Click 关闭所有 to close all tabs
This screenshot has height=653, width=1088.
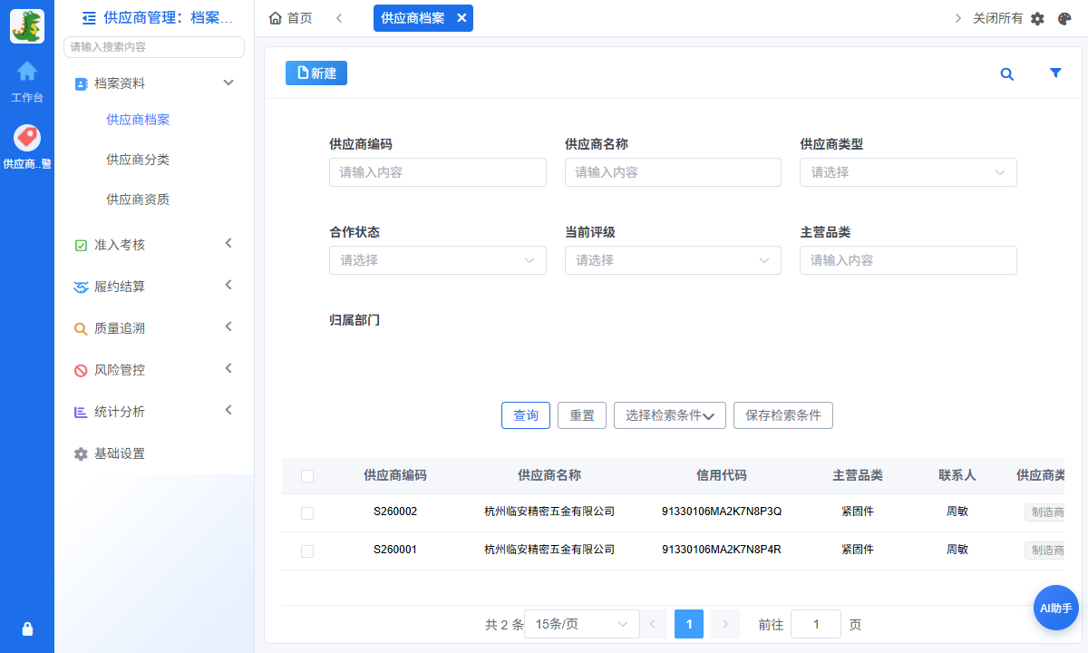998,18
